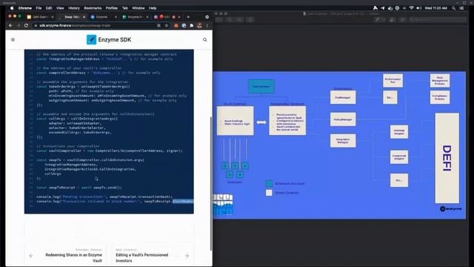Viewport: 474px width, 267px height.
Task: Click the FeeManager box in the diagram
Action: 343,97
